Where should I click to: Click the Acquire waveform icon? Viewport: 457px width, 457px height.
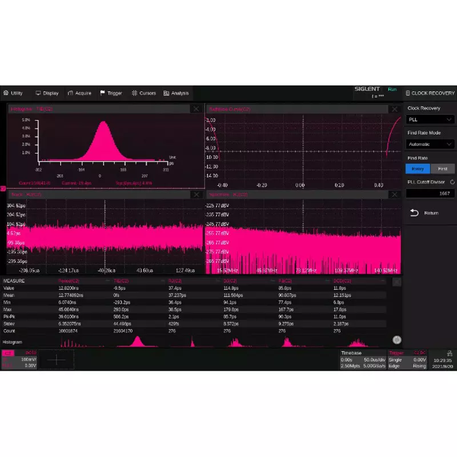click(x=70, y=93)
